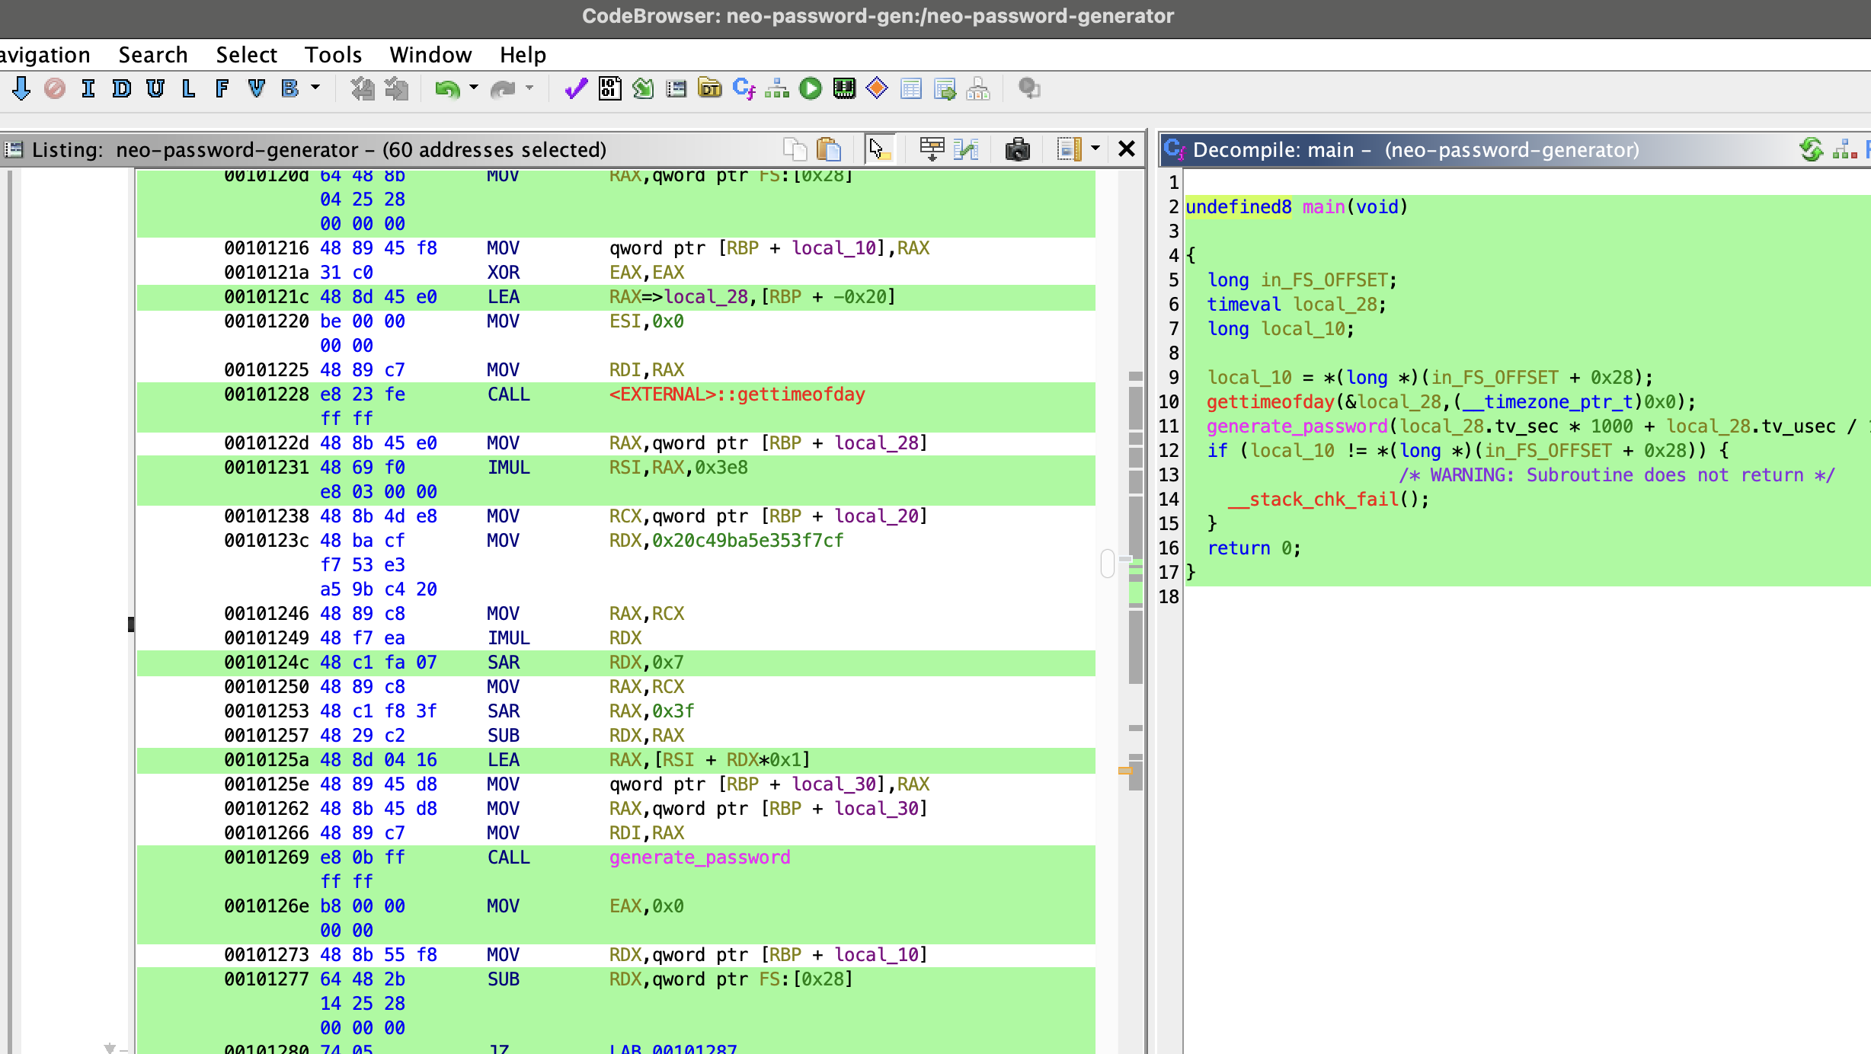Image resolution: width=1871 pixels, height=1054 pixels.
Task: Toggle the mouse hover mode button
Action: pyautogui.click(x=879, y=149)
